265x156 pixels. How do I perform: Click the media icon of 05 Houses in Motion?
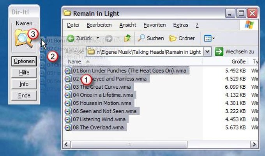pos(68,103)
